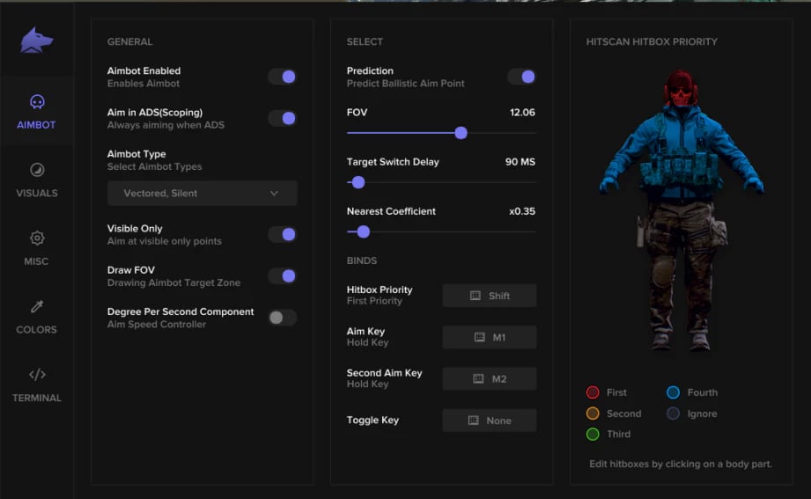
Task: Click the red head hitbox on model
Action: (x=682, y=88)
